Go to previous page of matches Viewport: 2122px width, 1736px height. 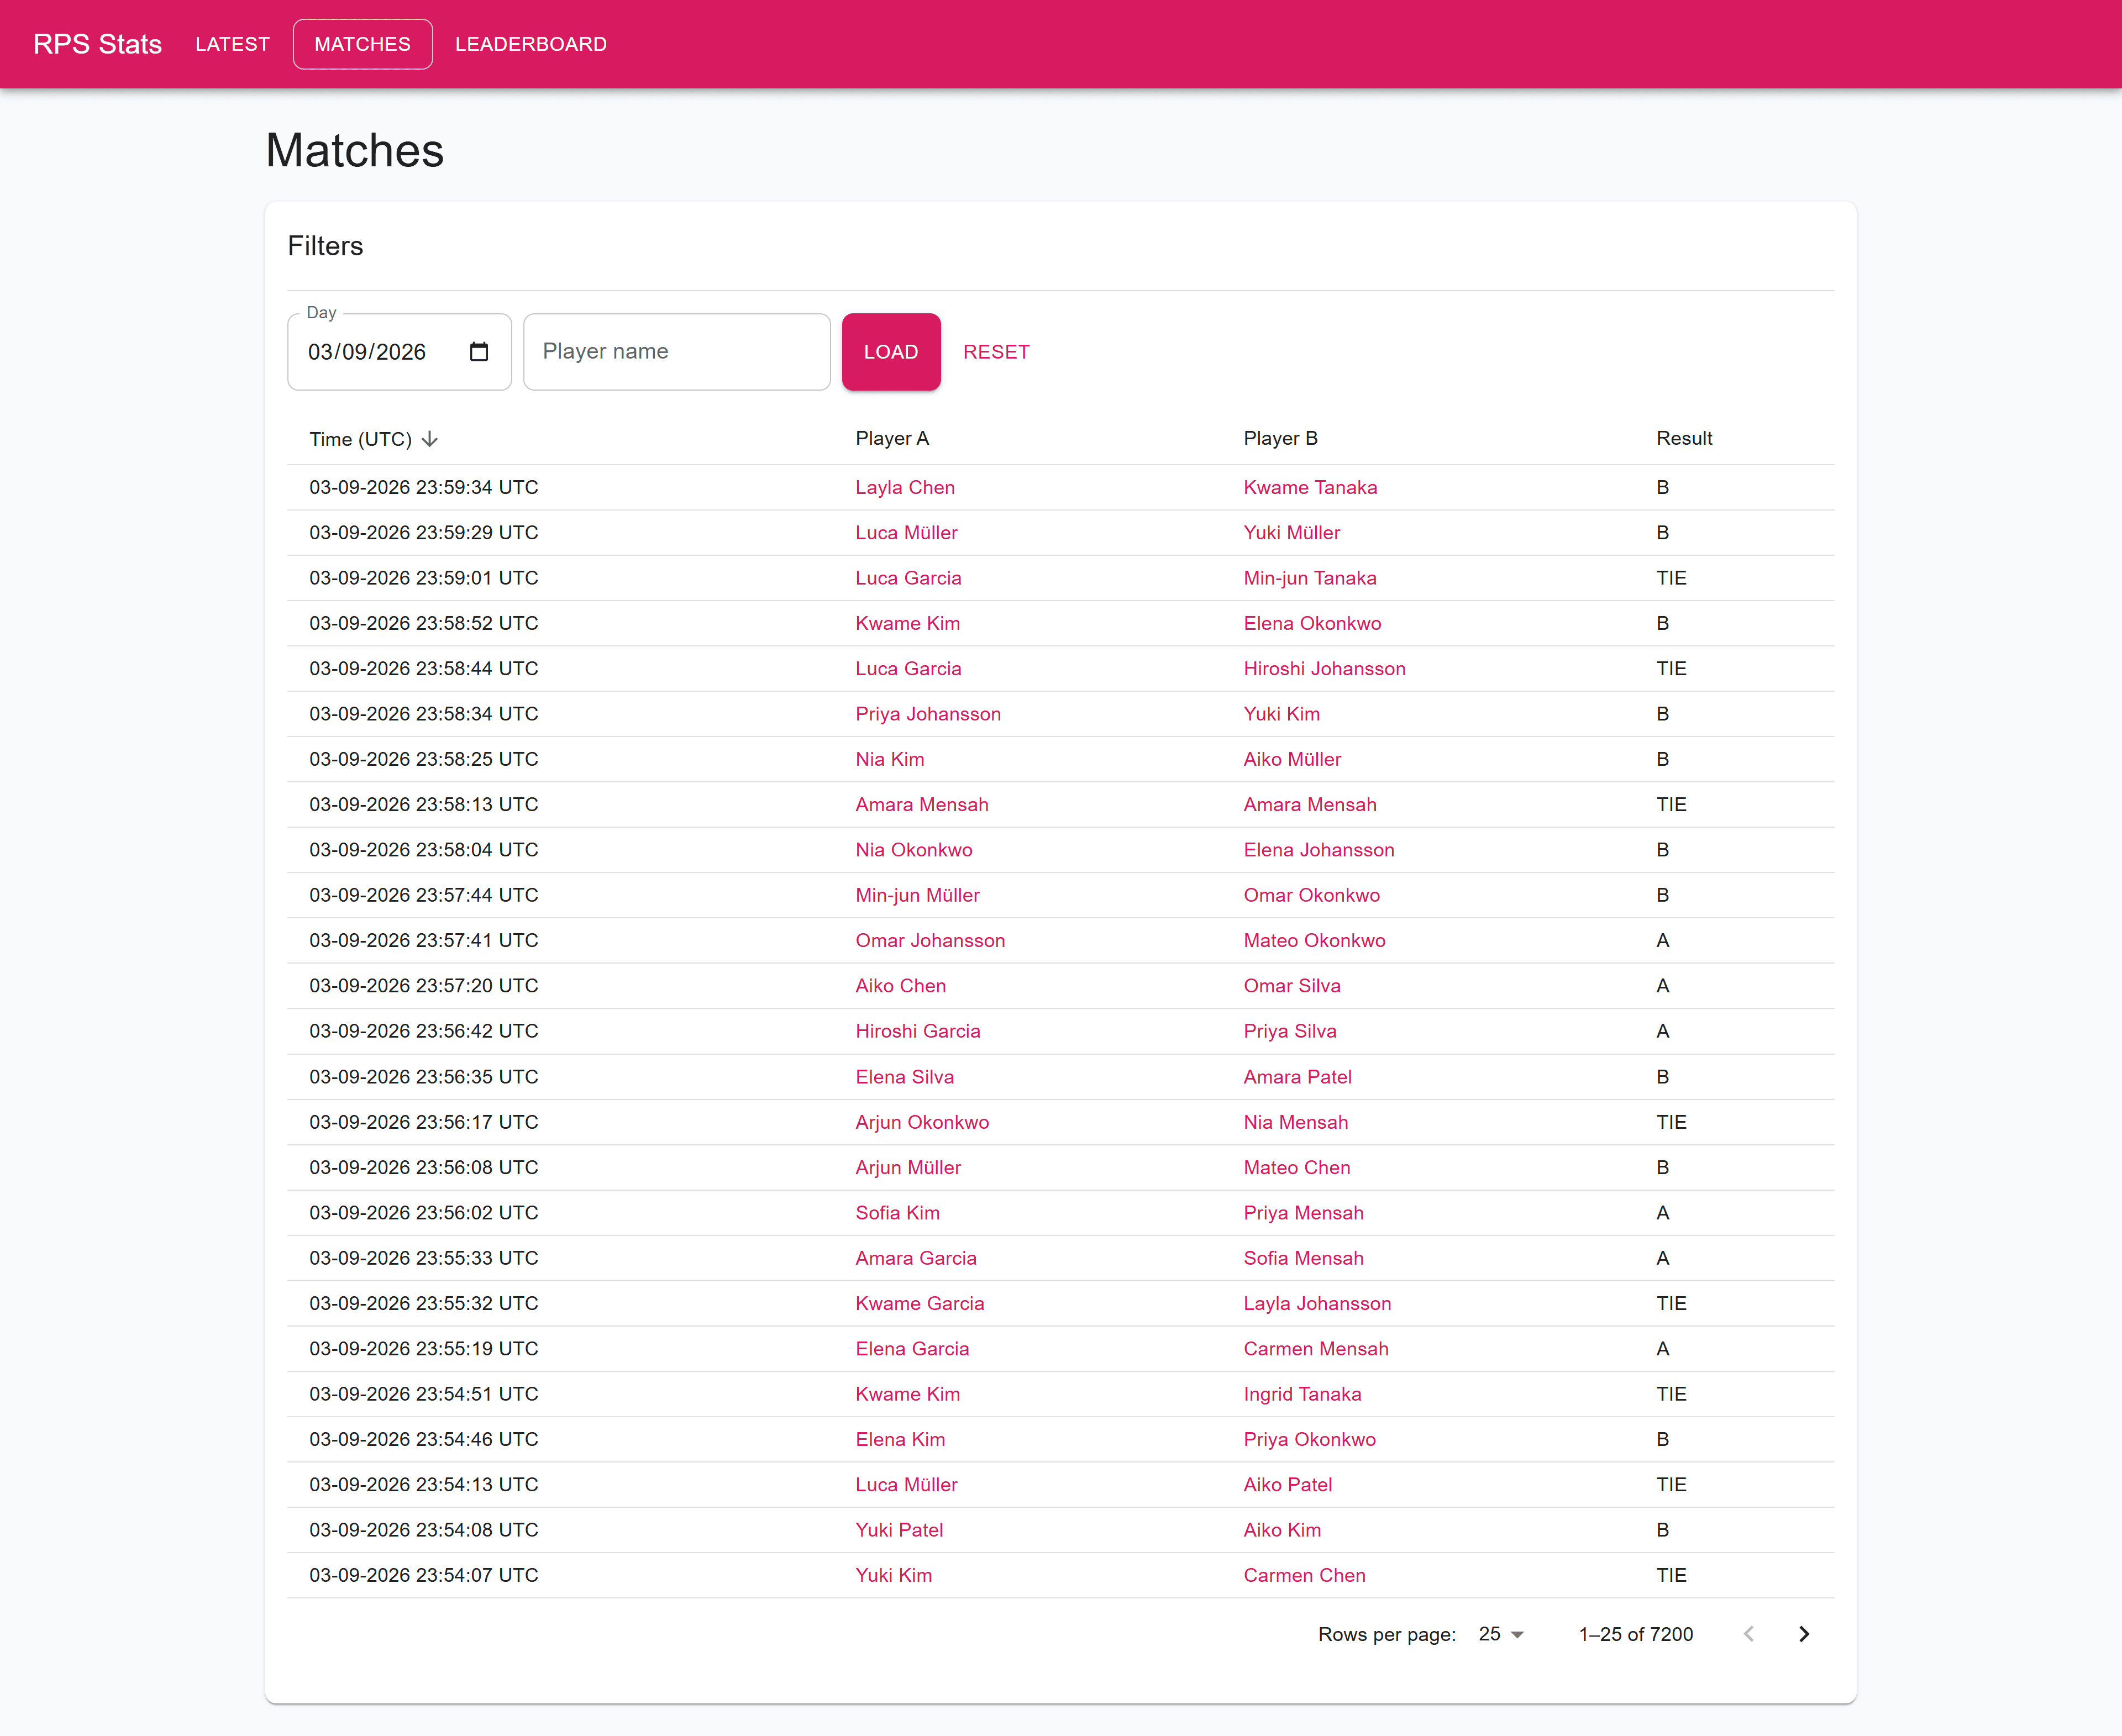coord(1749,1634)
